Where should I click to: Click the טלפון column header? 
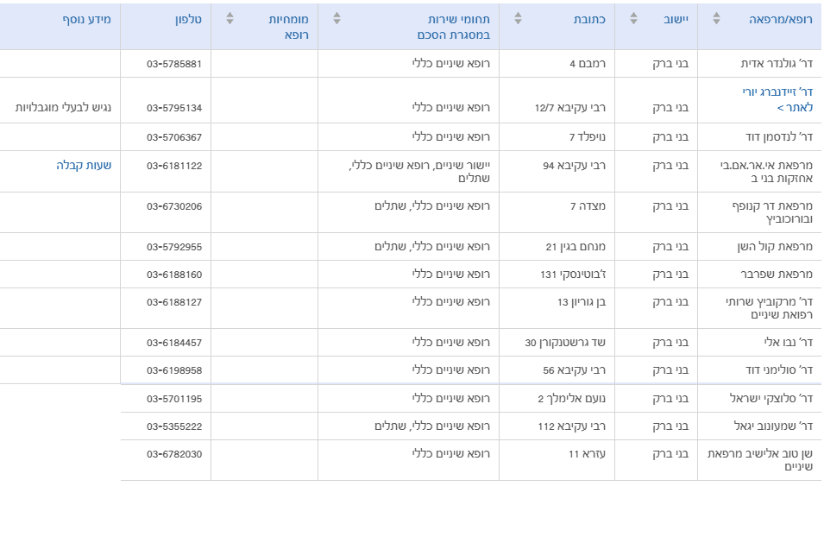coord(187,18)
